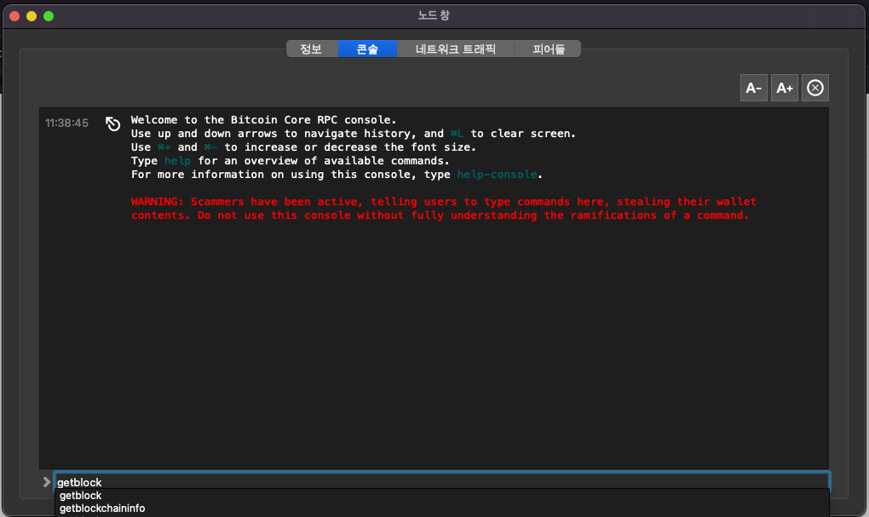This screenshot has height=517, width=869.
Task: Clear the console with the X icon
Action: 815,88
